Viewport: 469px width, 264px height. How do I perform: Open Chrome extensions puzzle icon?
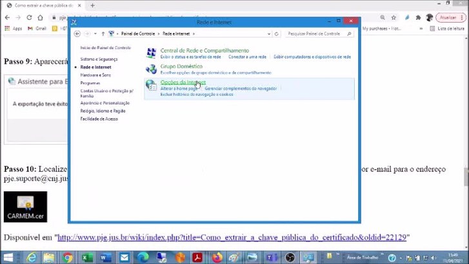click(418, 17)
